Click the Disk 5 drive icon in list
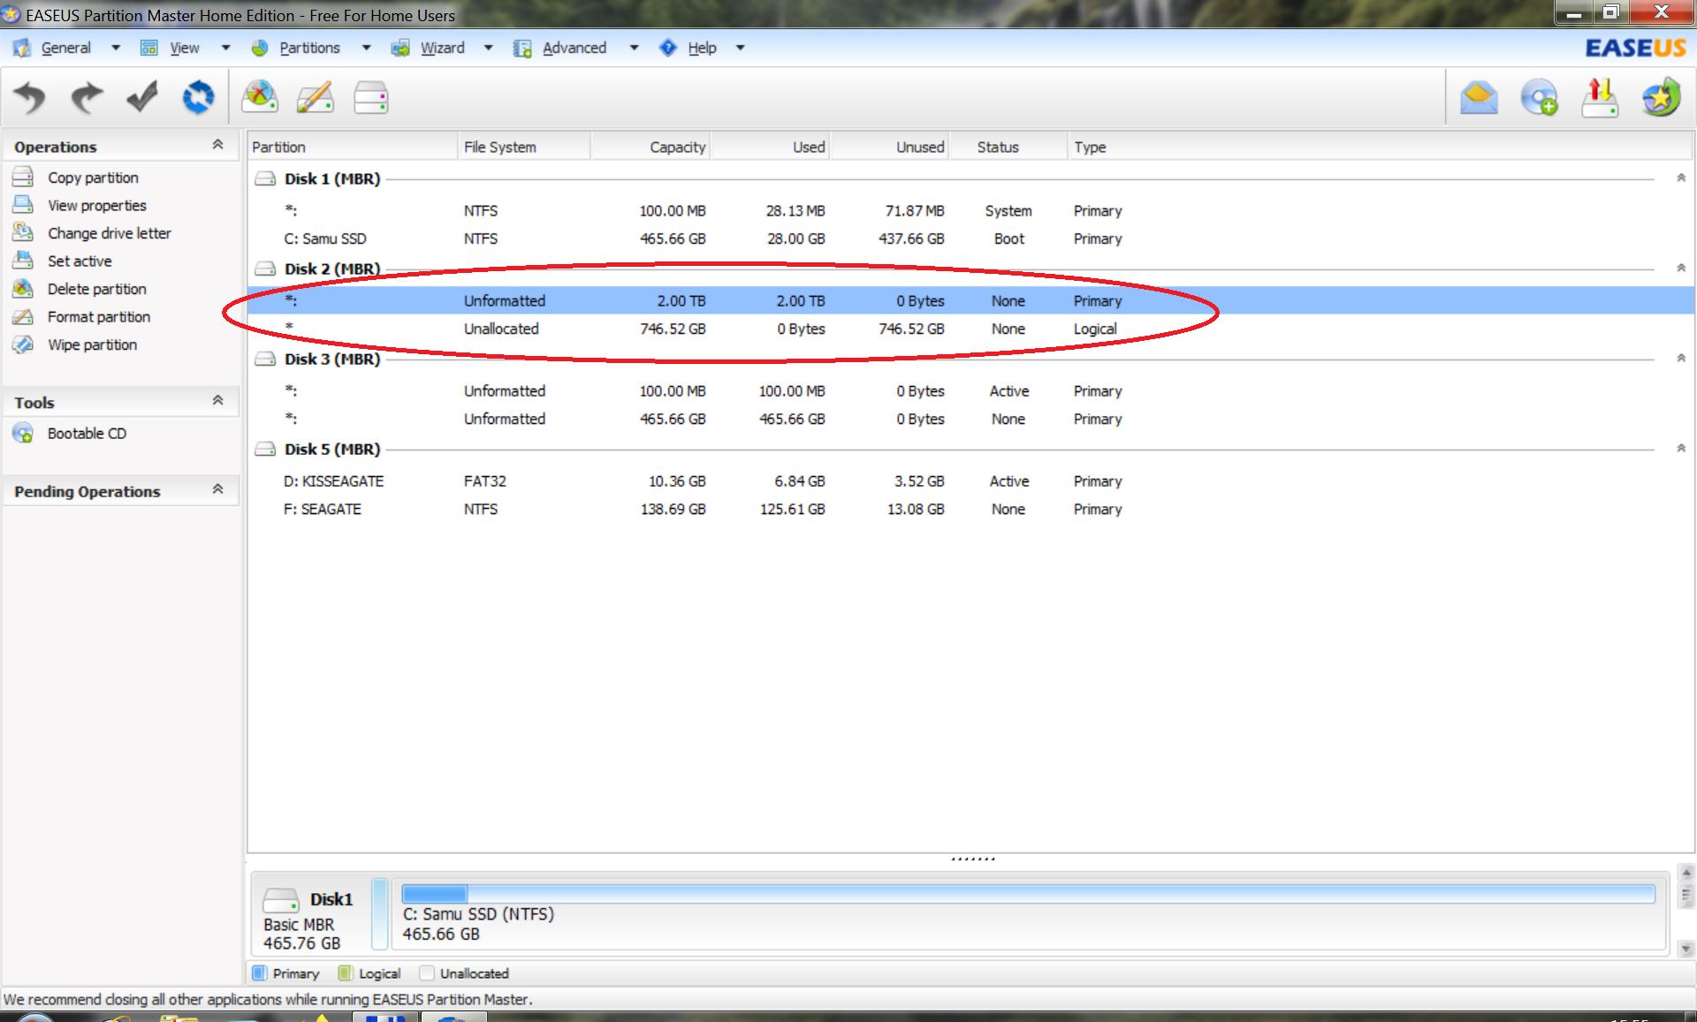 point(265,449)
